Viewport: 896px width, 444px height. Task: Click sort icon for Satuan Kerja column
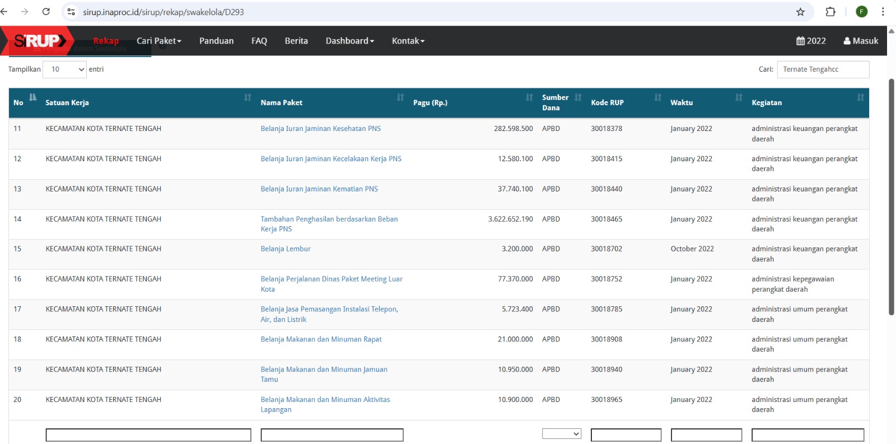click(x=248, y=97)
